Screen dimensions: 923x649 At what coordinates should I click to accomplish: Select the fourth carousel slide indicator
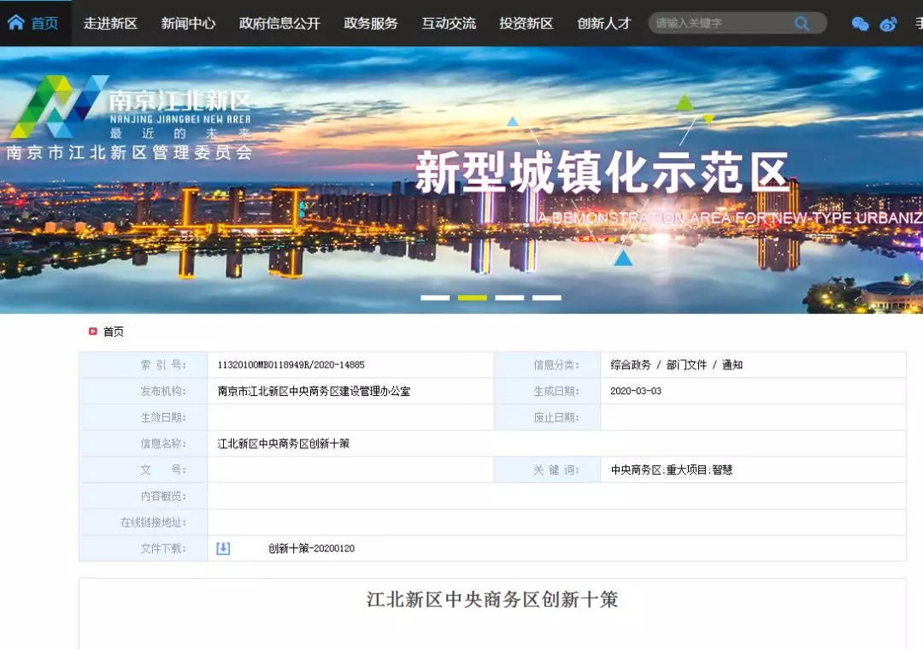coord(547,298)
